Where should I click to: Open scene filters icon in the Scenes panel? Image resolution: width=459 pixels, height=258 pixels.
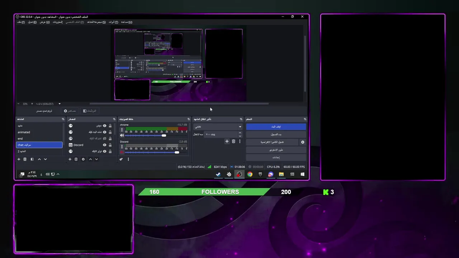tap(32, 159)
